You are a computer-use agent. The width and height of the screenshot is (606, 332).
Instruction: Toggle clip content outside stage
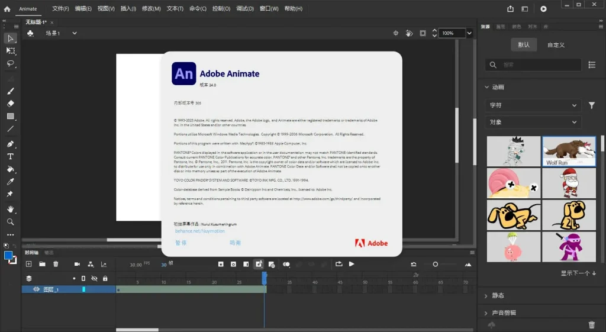click(423, 33)
